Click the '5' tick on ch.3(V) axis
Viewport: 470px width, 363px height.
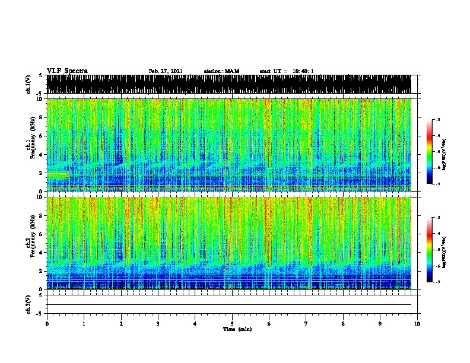click(x=40, y=295)
